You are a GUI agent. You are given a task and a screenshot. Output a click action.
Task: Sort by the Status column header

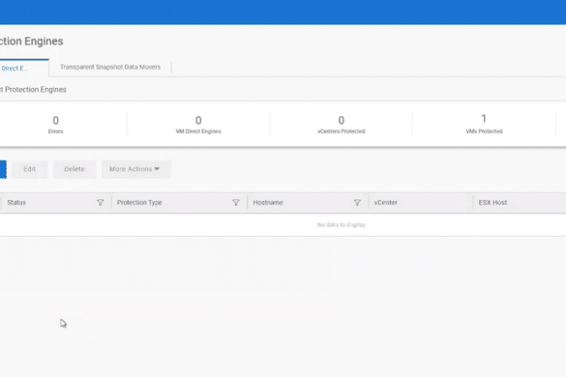16,203
